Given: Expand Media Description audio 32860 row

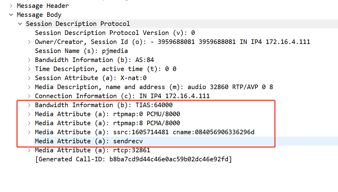Looking at the screenshot, I should [x=29, y=87].
